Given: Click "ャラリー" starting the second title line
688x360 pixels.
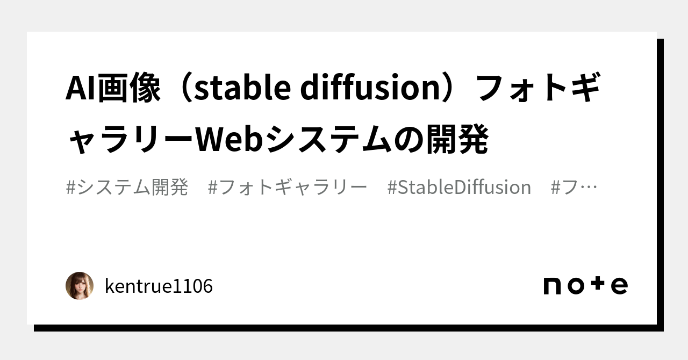Looking at the screenshot, I should tap(129, 141).
